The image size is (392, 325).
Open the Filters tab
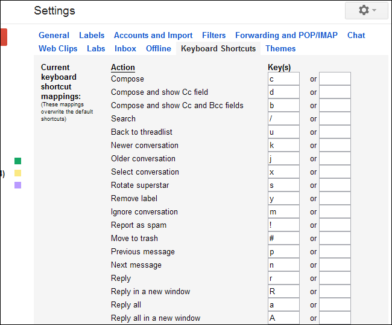pyautogui.click(x=214, y=35)
